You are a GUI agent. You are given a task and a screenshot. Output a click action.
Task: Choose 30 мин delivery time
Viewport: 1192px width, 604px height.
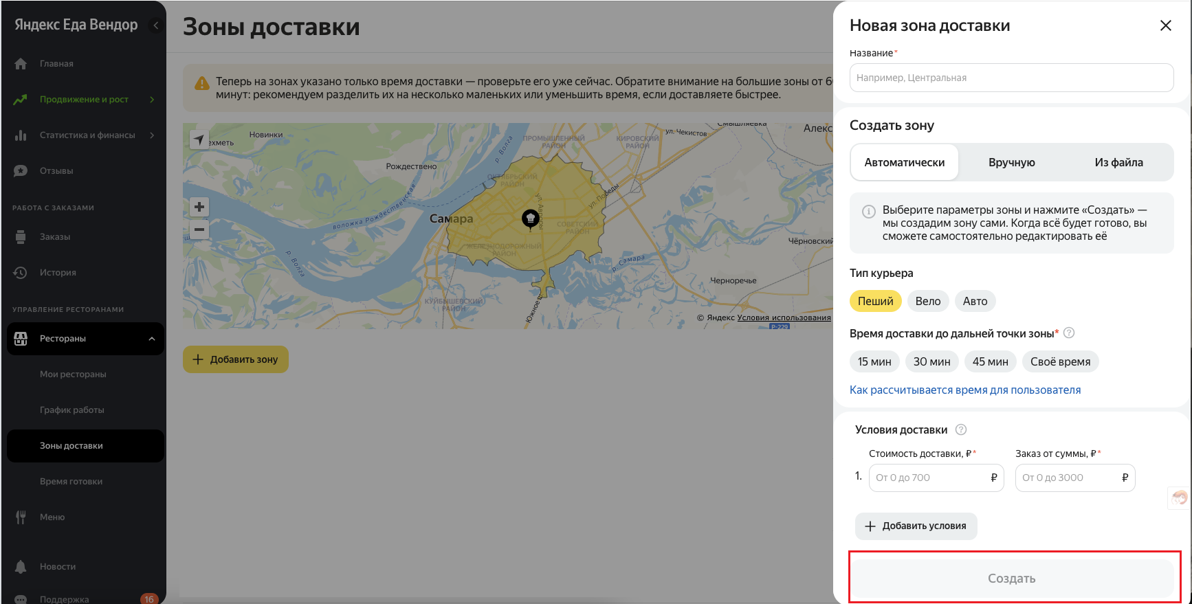pos(932,361)
